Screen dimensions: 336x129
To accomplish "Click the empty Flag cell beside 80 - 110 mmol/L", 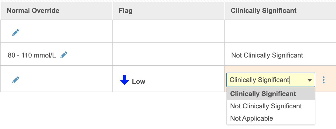I will click(x=168, y=54).
